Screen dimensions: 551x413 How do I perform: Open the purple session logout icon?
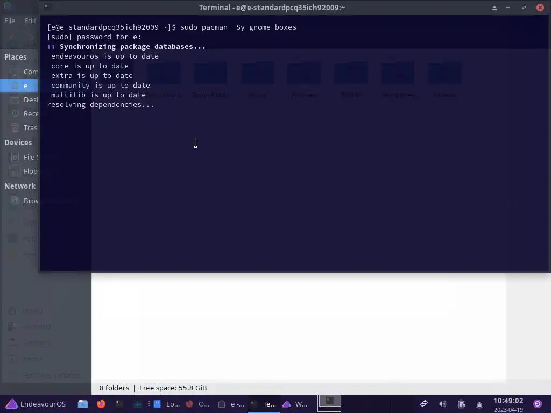click(x=538, y=404)
